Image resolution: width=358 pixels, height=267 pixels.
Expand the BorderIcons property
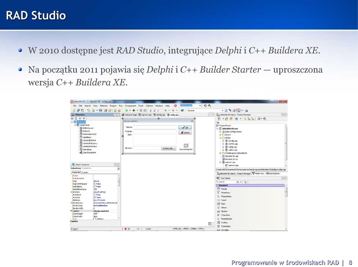[72, 203]
